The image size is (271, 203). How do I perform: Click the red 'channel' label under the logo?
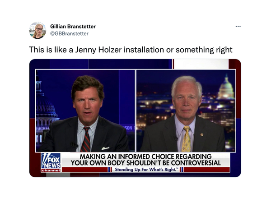coord(51,171)
